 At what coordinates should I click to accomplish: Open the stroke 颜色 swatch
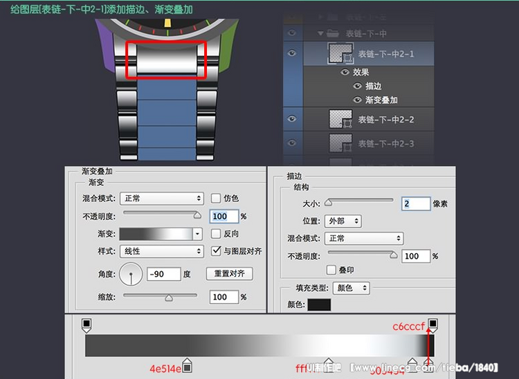tap(319, 304)
